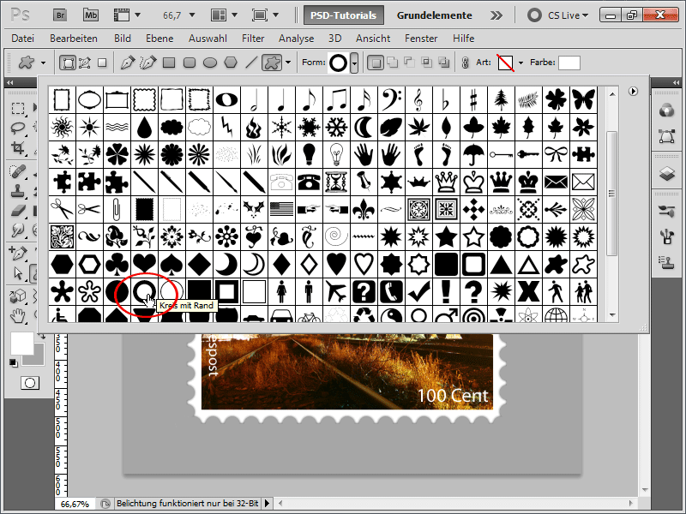The height and width of the screenshot is (514, 686).
Task: Enable Fill Pixels mode
Action: click(x=102, y=63)
